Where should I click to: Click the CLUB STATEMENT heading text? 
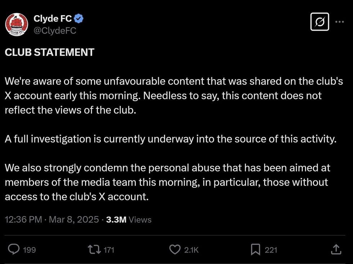[x=49, y=52]
